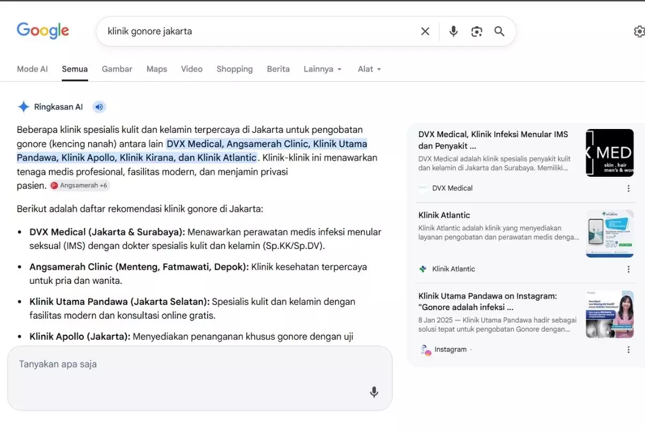
Task: Click the Instagram source icon
Action: (425, 350)
